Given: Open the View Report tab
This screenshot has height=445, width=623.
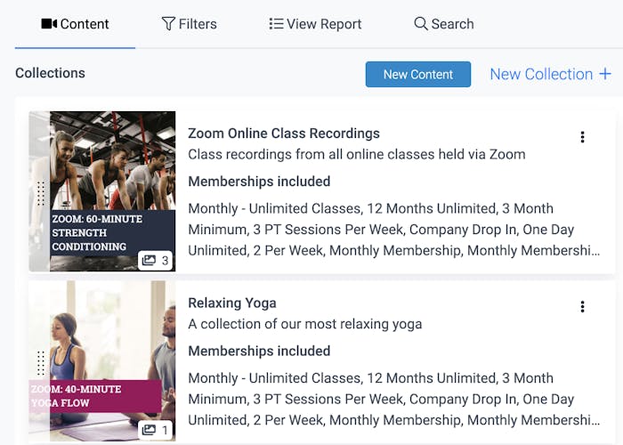Looking at the screenshot, I should (315, 24).
